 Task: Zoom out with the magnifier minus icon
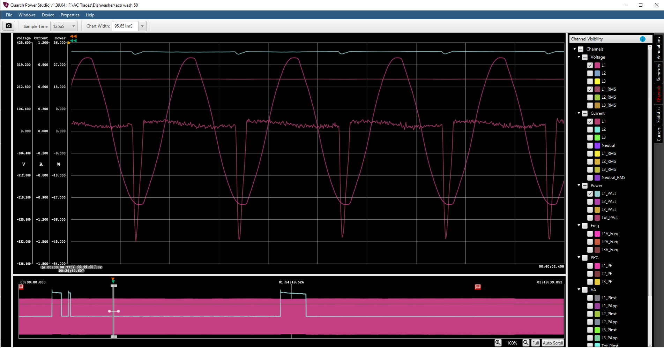pos(526,343)
